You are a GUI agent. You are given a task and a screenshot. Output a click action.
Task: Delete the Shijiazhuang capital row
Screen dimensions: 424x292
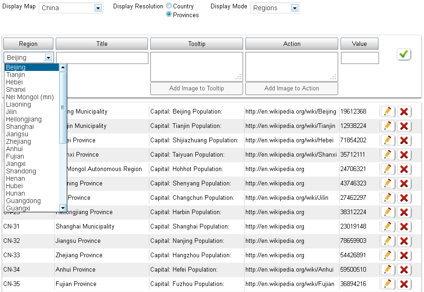(404, 140)
